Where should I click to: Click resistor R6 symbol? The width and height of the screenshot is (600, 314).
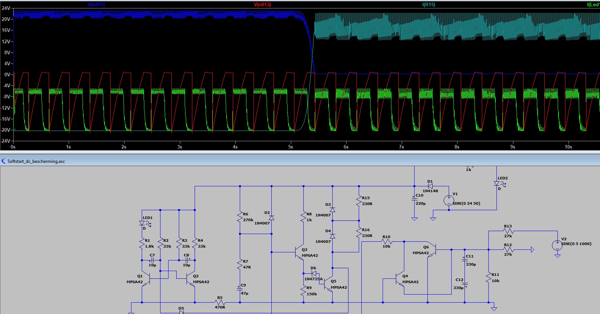pos(240,217)
